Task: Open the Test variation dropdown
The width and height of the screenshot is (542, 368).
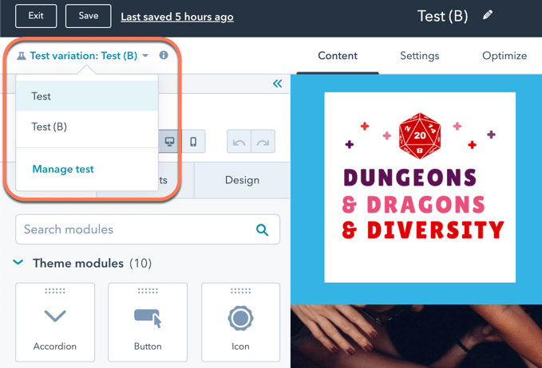Action: (83, 56)
